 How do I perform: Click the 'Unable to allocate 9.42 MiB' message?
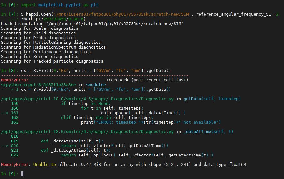139,165
